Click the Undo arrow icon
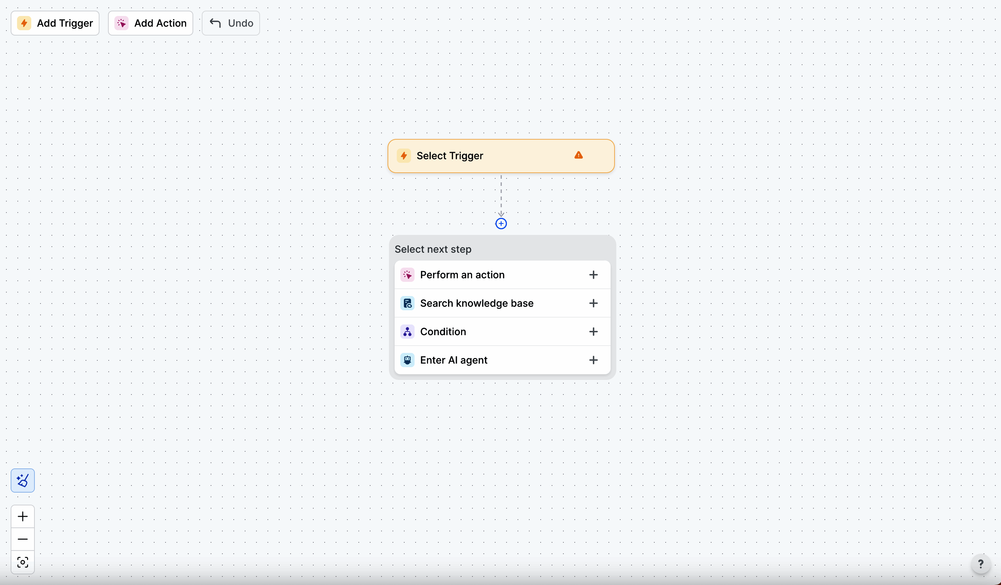This screenshot has height=585, width=1001. point(215,23)
